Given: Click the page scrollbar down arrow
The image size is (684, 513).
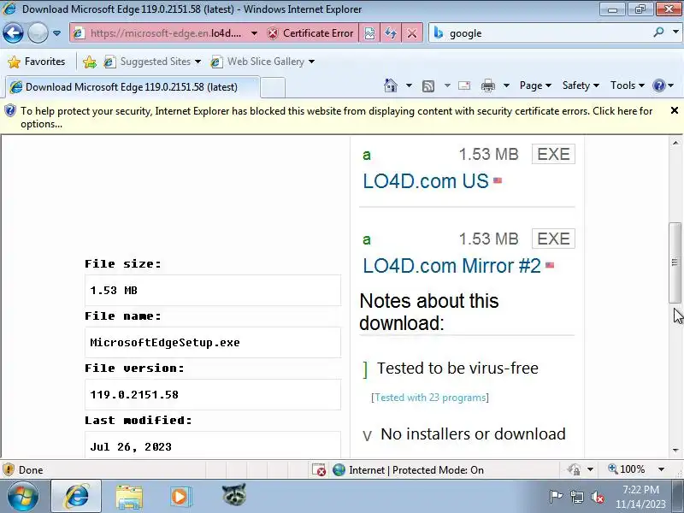Looking at the screenshot, I should (x=675, y=450).
